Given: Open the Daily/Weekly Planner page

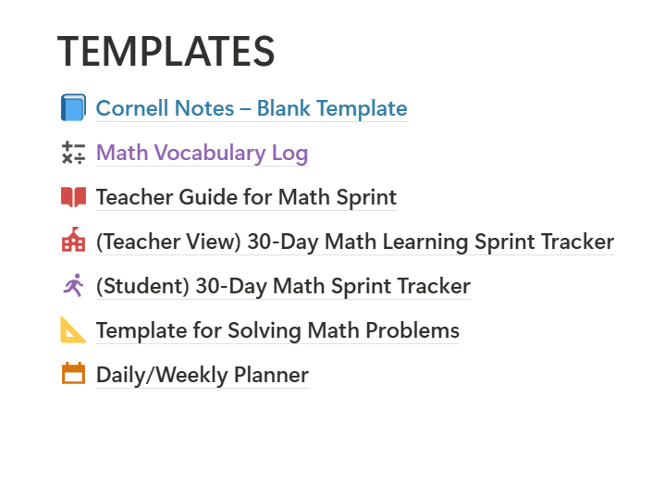Looking at the screenshot, I should coord(202,375).
